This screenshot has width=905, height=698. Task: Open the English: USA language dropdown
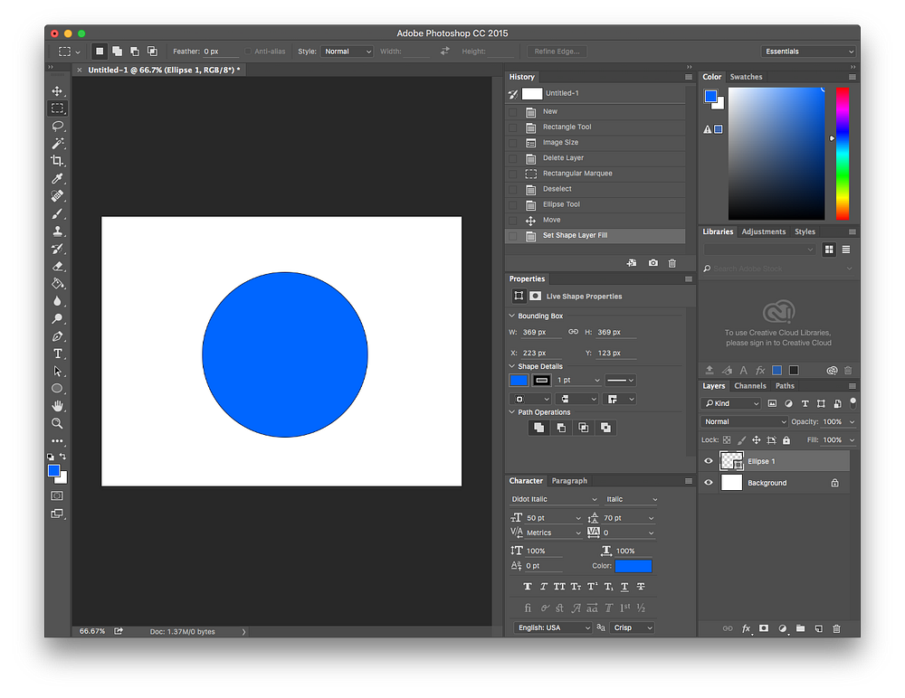553,627
